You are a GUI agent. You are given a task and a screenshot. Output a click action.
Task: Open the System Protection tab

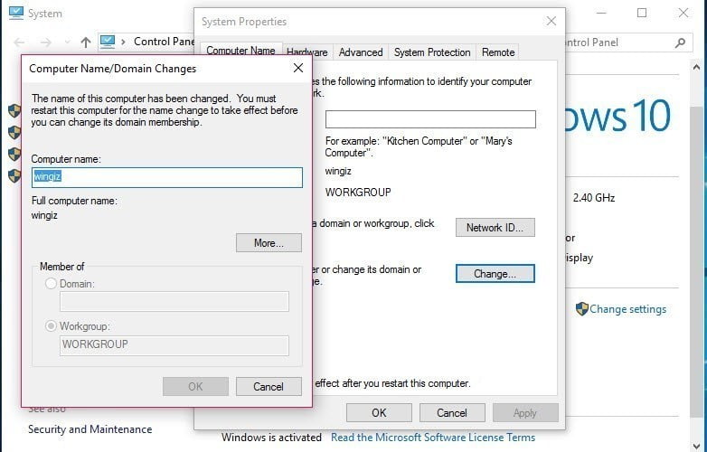tap(432, 52)
